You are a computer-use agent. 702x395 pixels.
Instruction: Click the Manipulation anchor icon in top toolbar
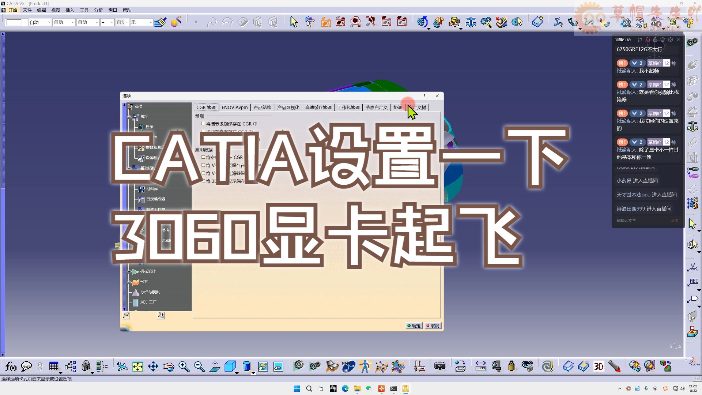471,22
